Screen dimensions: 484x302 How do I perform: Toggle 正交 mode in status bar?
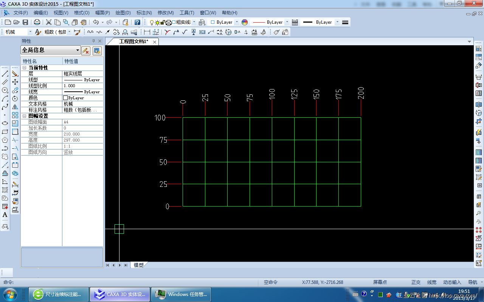(x=416, y=282)
